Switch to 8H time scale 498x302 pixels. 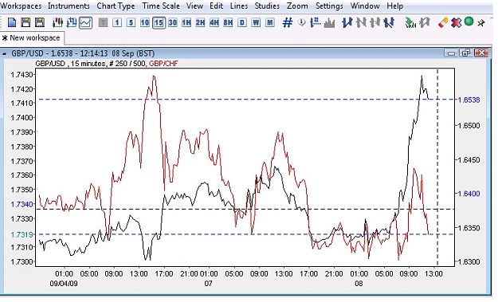[228, 23]
